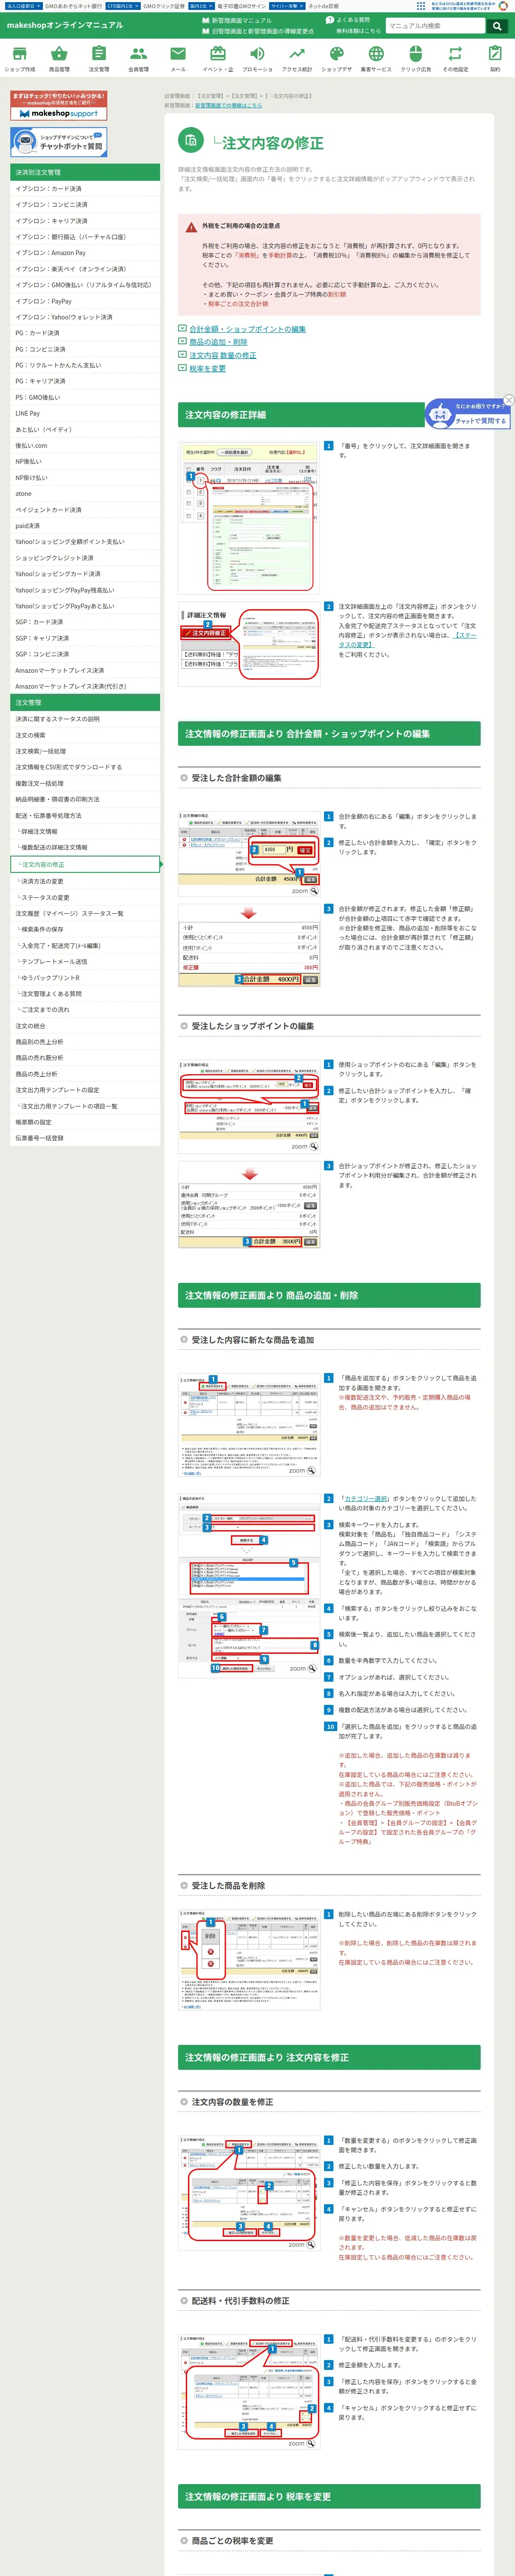Open the カテゴリー選択 text link
The width and height of the screenshot is (515, 2576).
tap(366, 1498)
